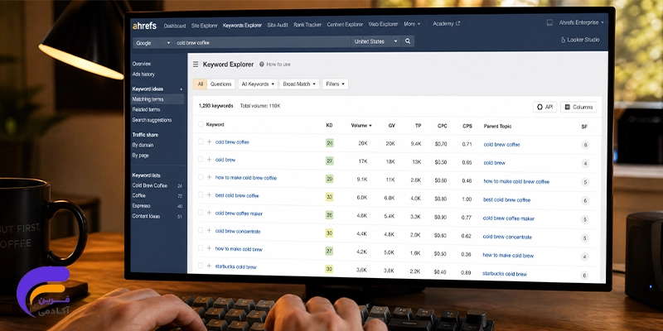Check the cold brew coffee keyword checkbox
This screenshot has height=331, width=663.
click(201, 142)
